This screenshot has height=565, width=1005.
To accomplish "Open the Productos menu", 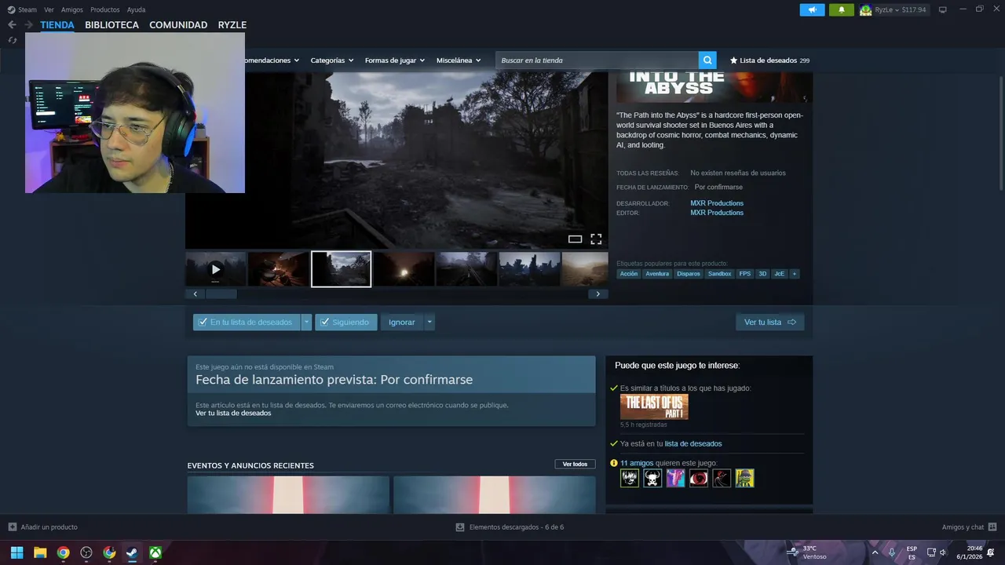I will 105,10.
